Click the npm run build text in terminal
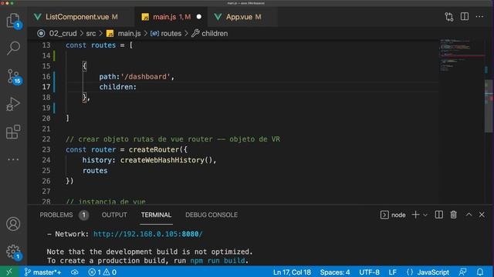 218,261
